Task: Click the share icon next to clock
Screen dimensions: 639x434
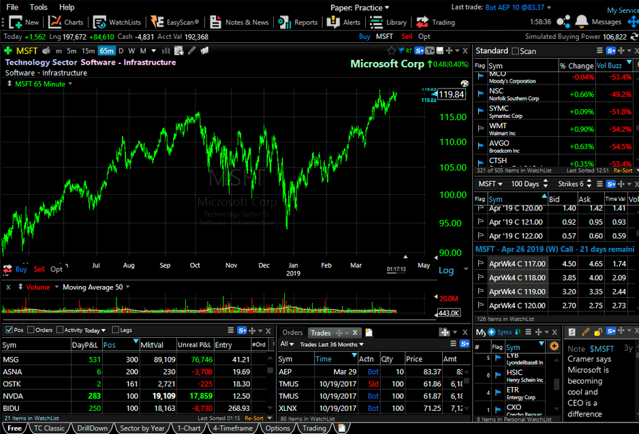Action: pos(563,22)
